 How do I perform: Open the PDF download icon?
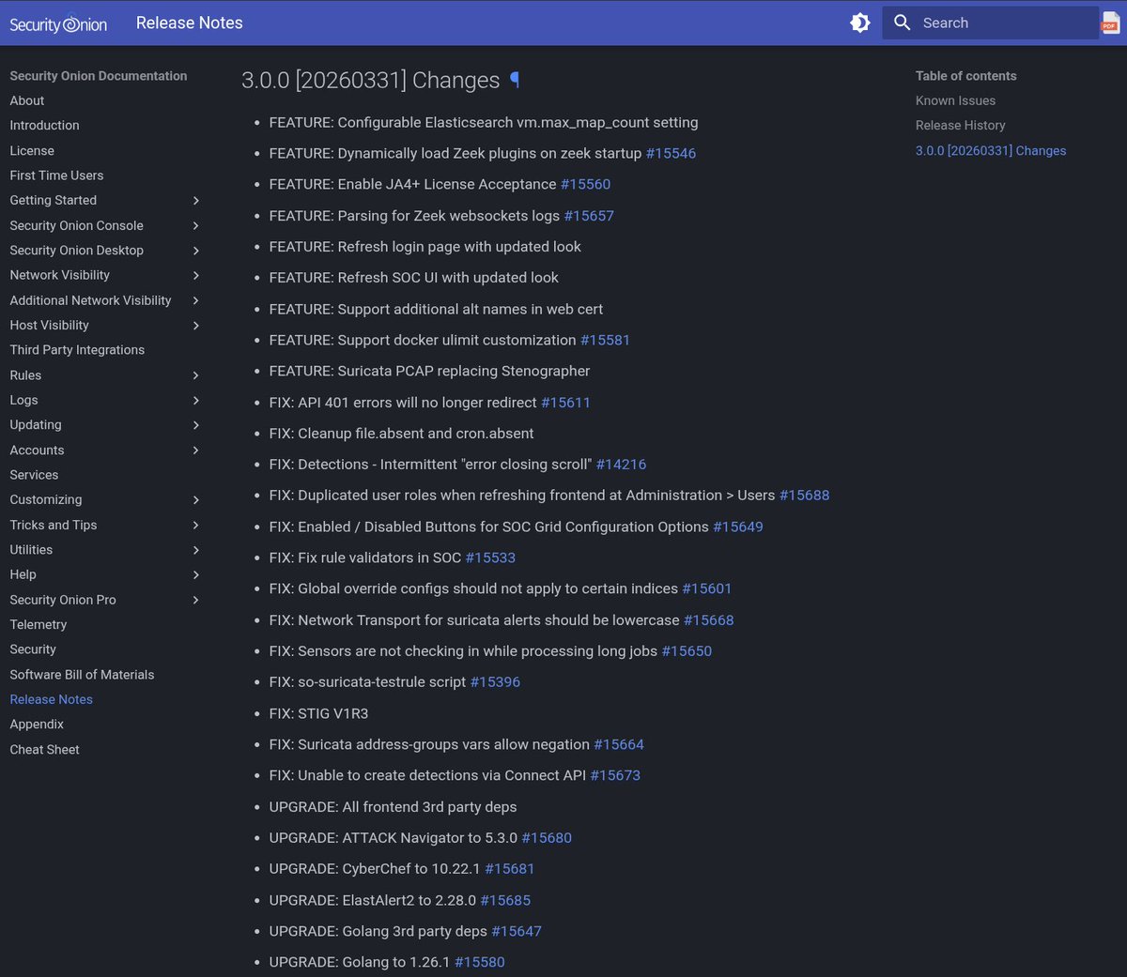click(x=1111, y=23)
